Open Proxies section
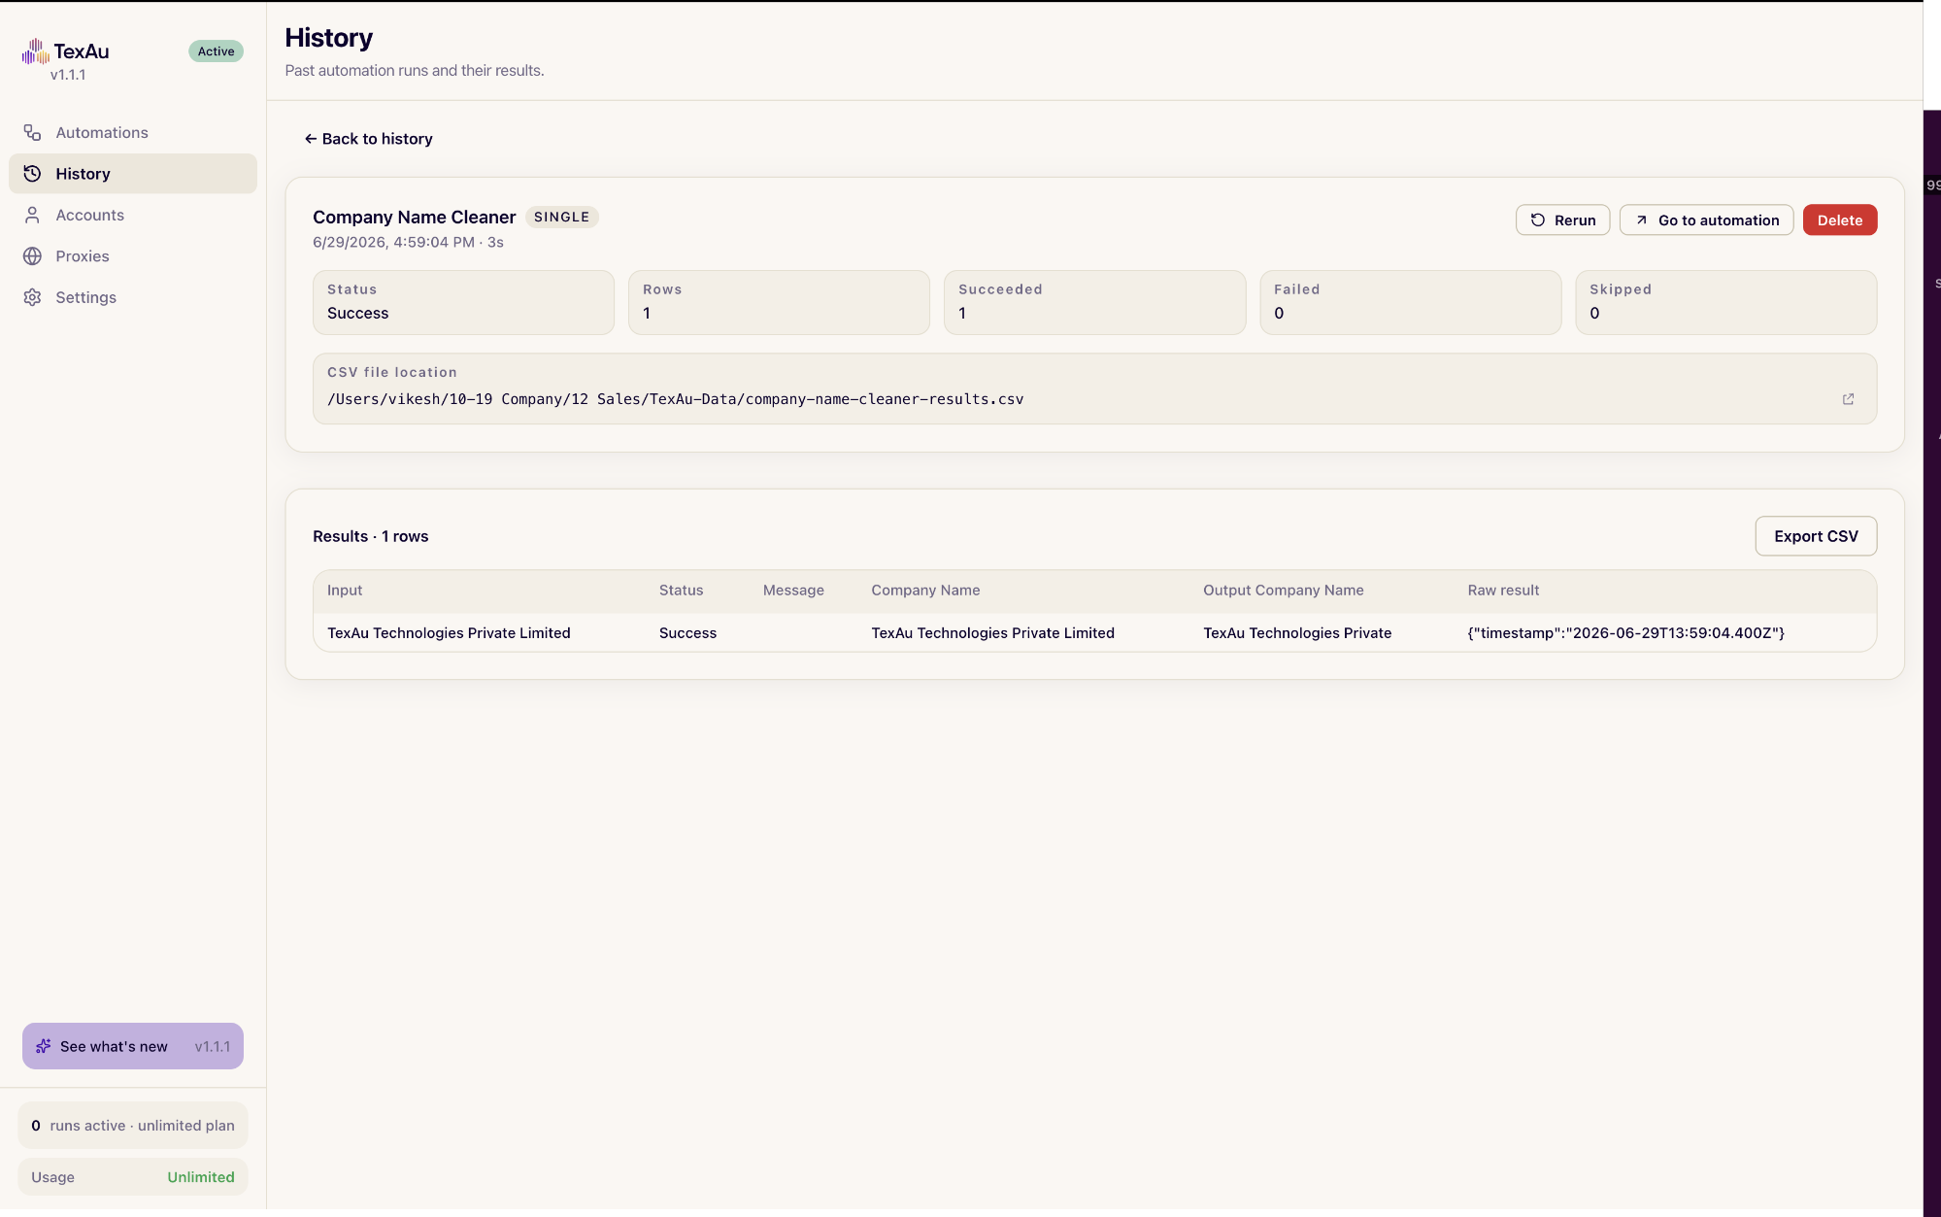The width and height of the screenshot is (1941, 1217). pyautogui.click(x=133, y=256)
